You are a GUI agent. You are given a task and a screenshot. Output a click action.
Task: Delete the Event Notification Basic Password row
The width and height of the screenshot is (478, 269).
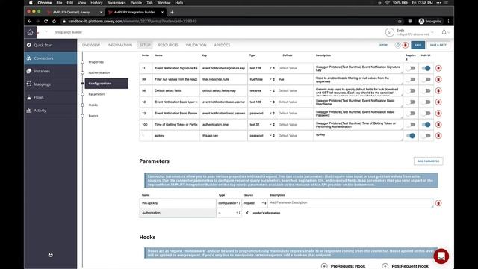(x=438, y=114)
